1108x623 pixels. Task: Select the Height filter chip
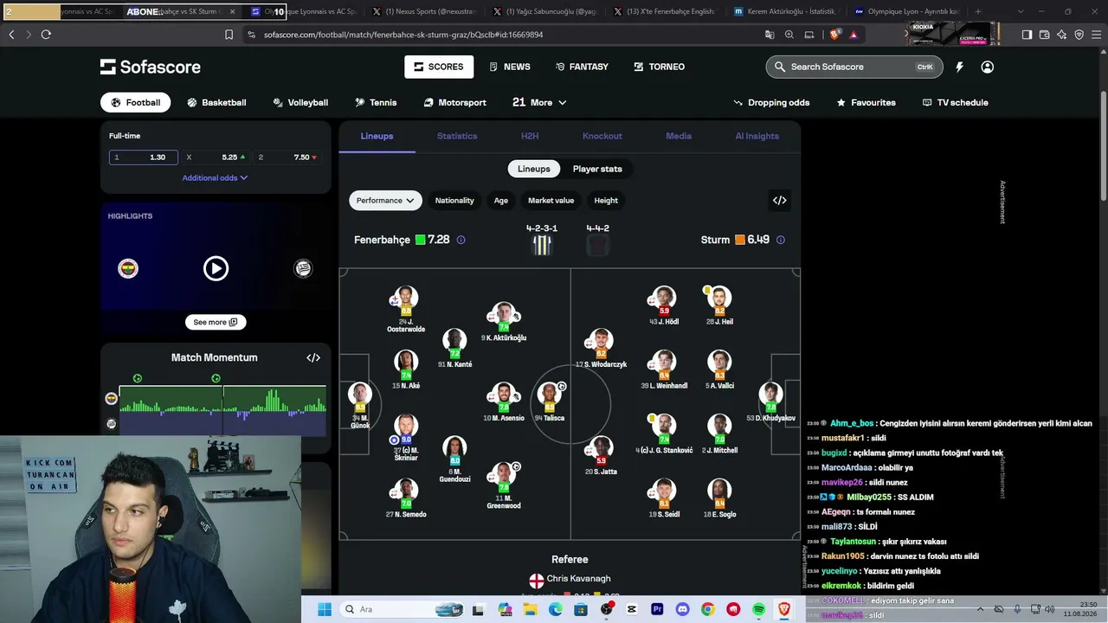point(606,201)
